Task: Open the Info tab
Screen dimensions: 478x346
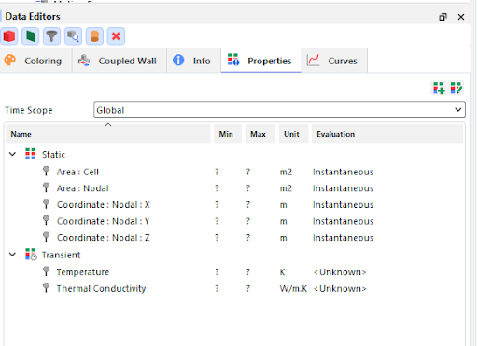Action: tap(194, 61)
